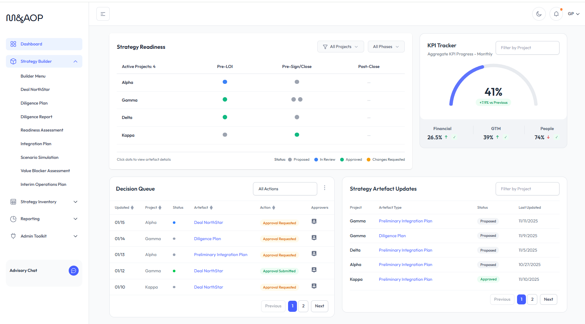This screenshot has height=324, width=585.
Task: Toggle dark mode moon icon
Action: (x=539, y=14)
